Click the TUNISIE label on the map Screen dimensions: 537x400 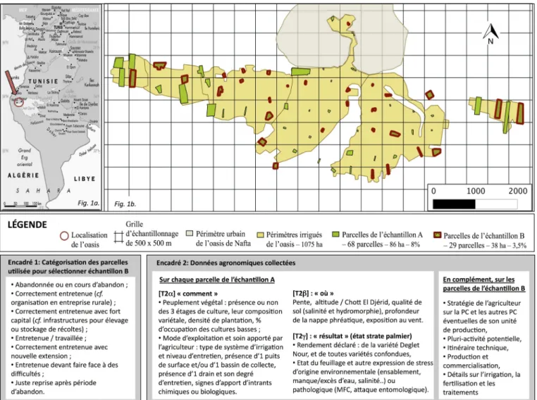click(x=43, y=82)
